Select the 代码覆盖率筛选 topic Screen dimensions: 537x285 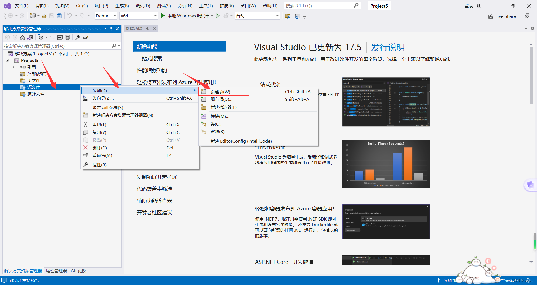point(154,189)
